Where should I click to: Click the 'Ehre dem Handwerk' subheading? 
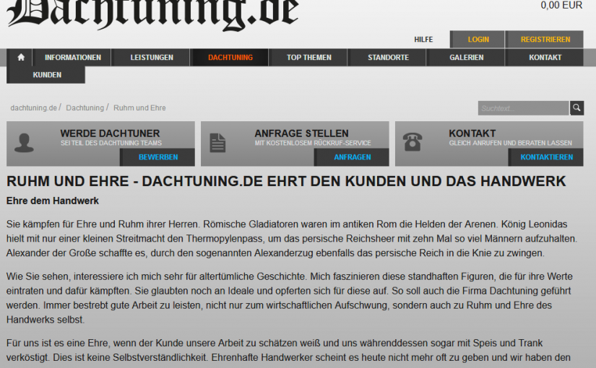53,201
